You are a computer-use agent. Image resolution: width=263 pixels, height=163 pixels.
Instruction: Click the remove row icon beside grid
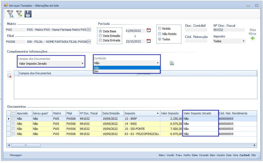(10, 76)
